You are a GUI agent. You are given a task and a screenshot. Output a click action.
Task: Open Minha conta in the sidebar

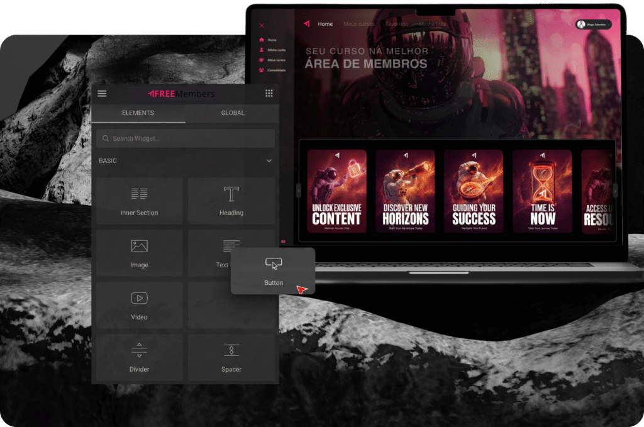pos(275,50)
